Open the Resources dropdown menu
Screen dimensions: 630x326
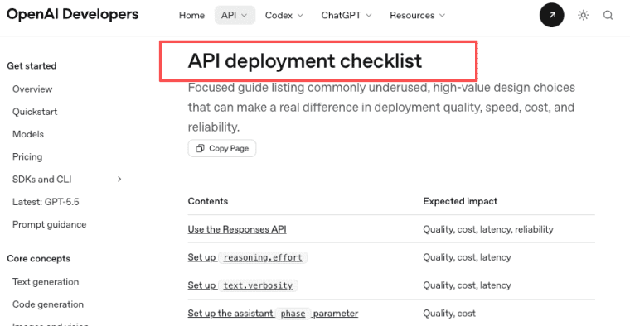418,15
